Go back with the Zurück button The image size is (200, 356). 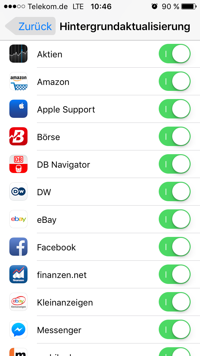tap(31, 26)
